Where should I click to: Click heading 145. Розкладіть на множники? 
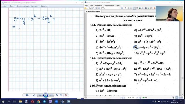[111, 58]
